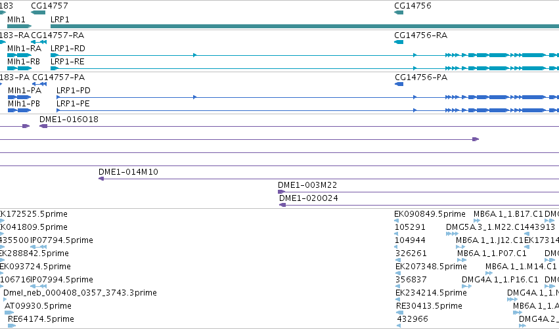Click the CG14757-RA transcript arrows
The height and width of the screenshot is (329, 559).
click(39, 42)
